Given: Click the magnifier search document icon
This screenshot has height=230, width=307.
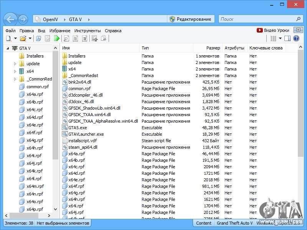Looking at the screenshot, I should point(66,38).
